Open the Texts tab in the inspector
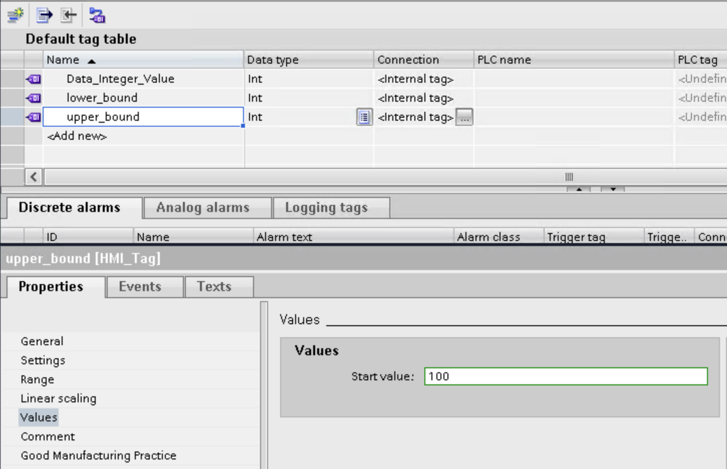The height and width of the screenshot is (469, 727). [214, 287]
